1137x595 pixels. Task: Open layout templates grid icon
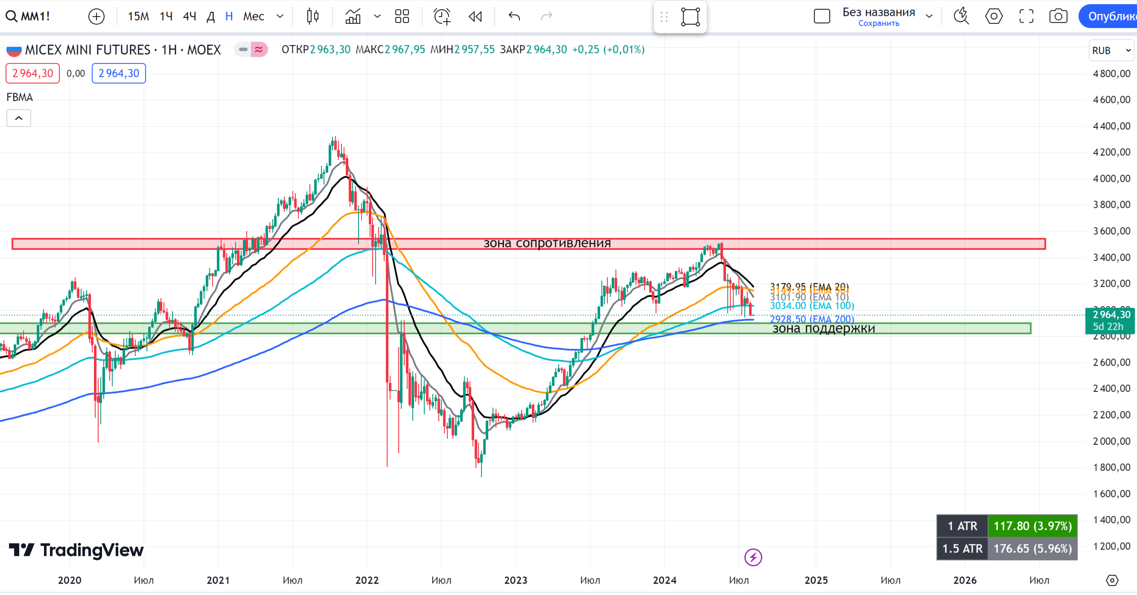402,16
